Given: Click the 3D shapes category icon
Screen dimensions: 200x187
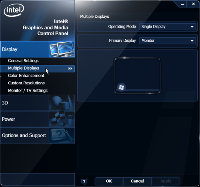Looking at the screenshot, I should (x=62, y=103).
